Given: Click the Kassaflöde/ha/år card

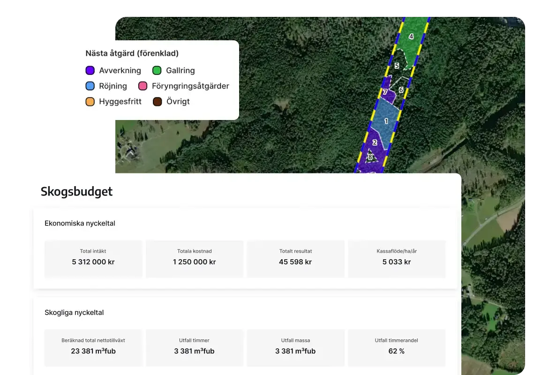Looking at the screenshot, I should [x=397, y=258].
